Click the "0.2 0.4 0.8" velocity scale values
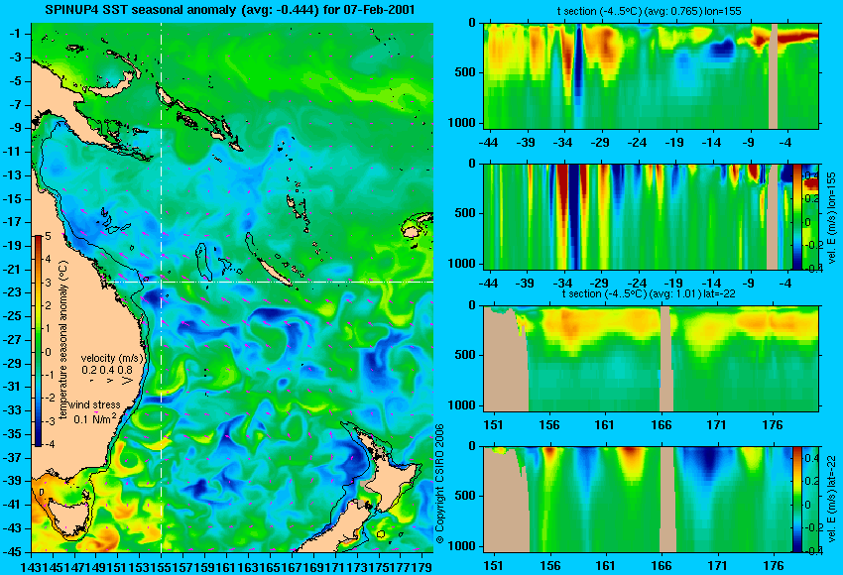The width and height of the screenshot is (843, 575). [107, 370]
